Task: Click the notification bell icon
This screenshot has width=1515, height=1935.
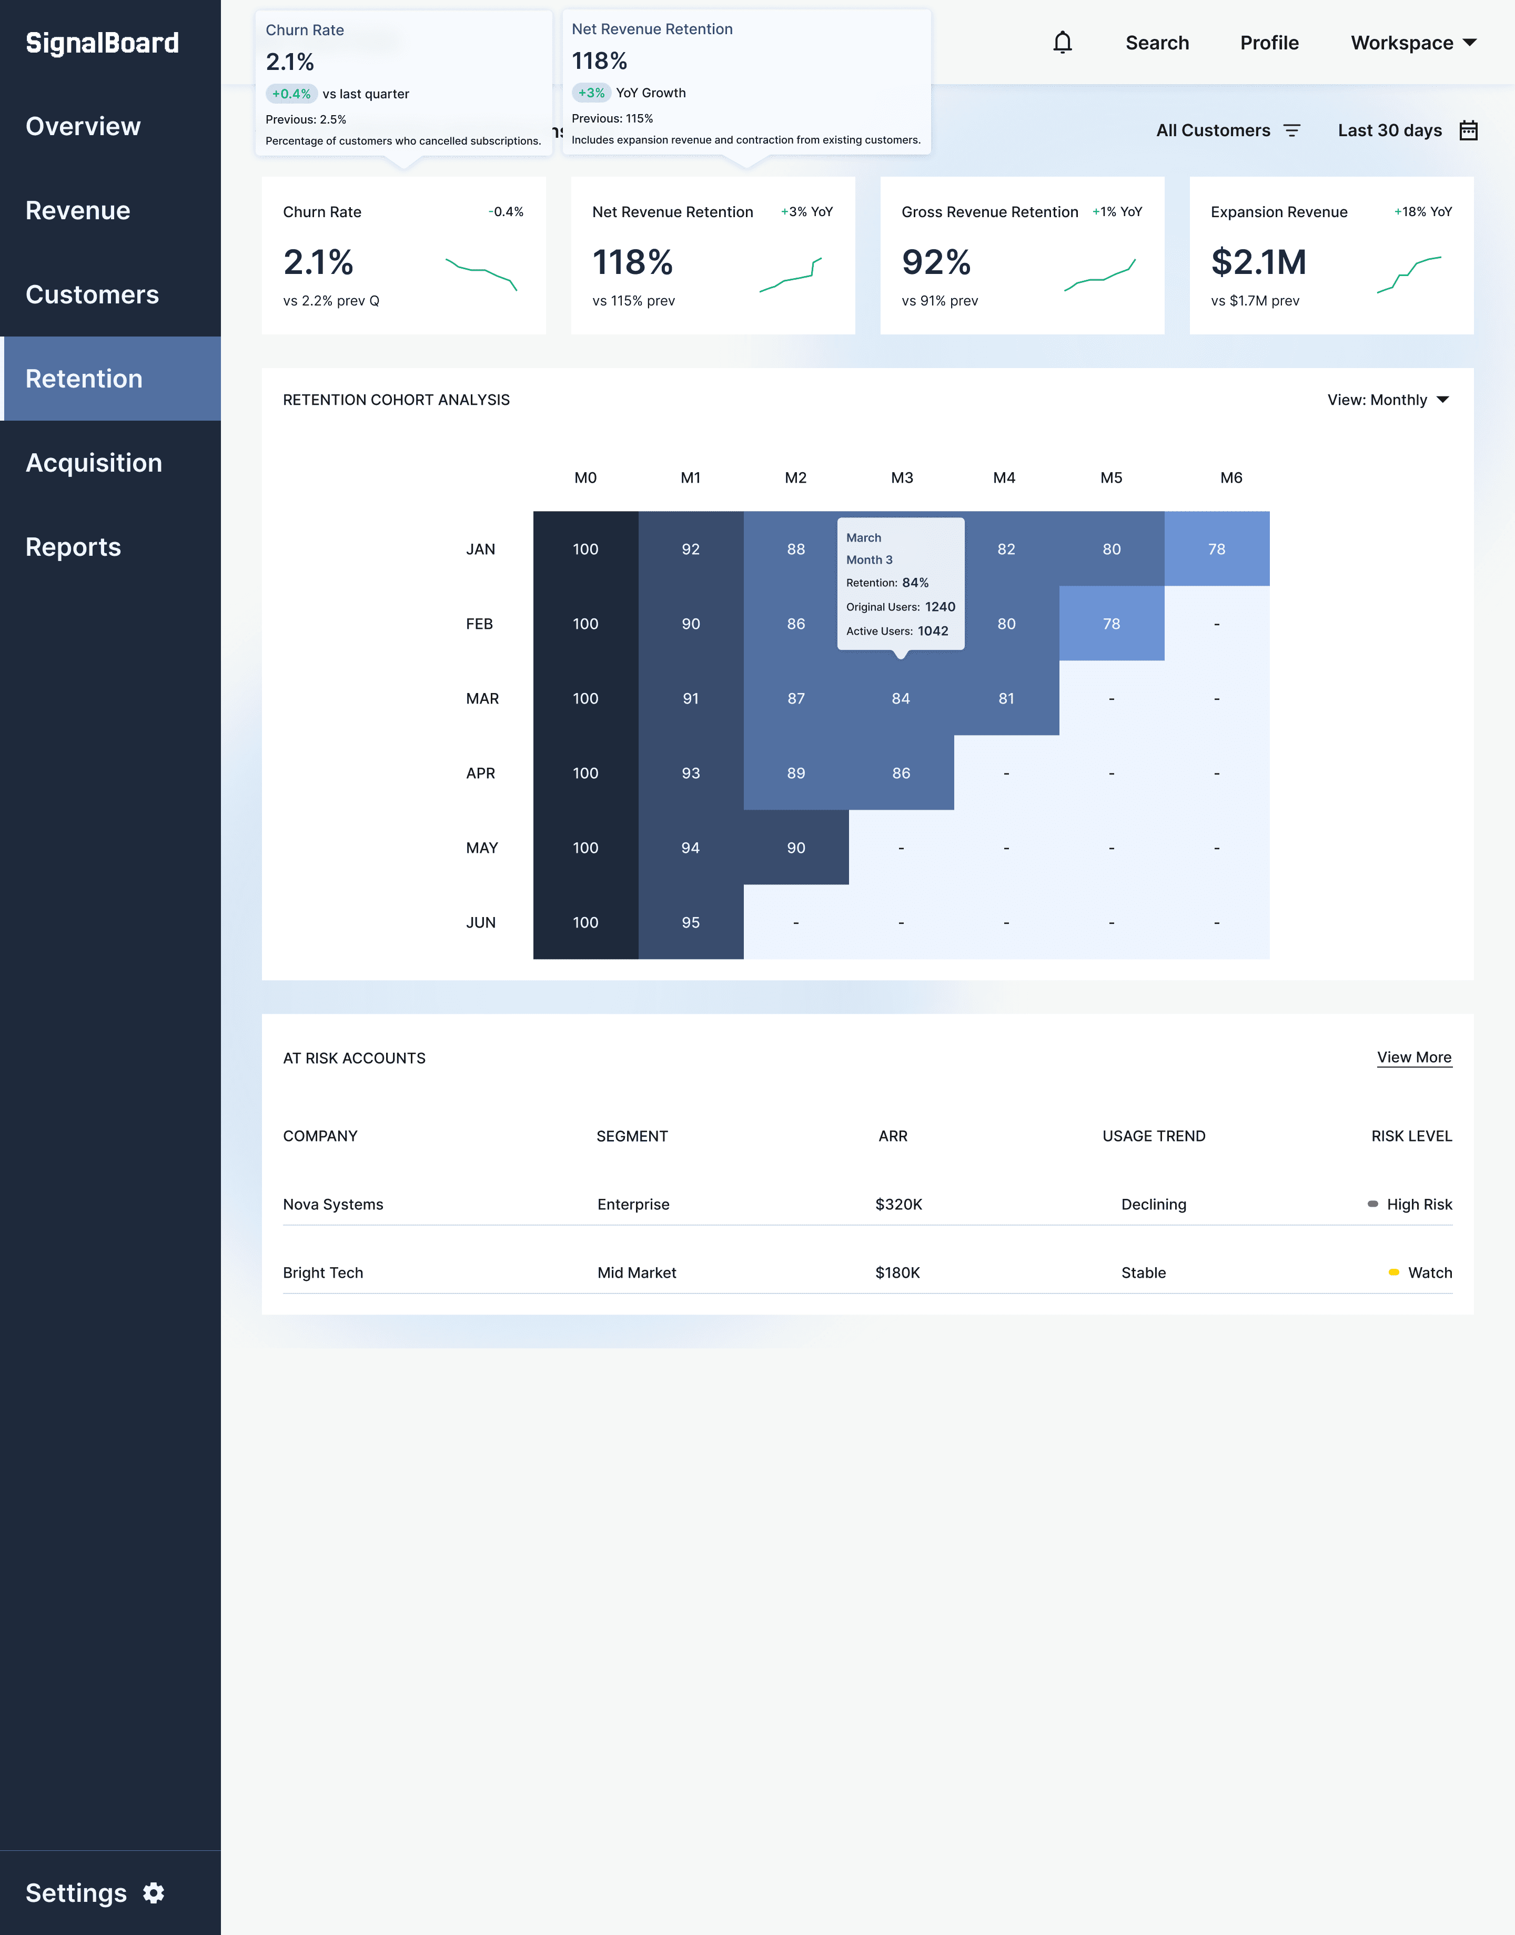Action: pyautogui.click(x=1062, y=43)
